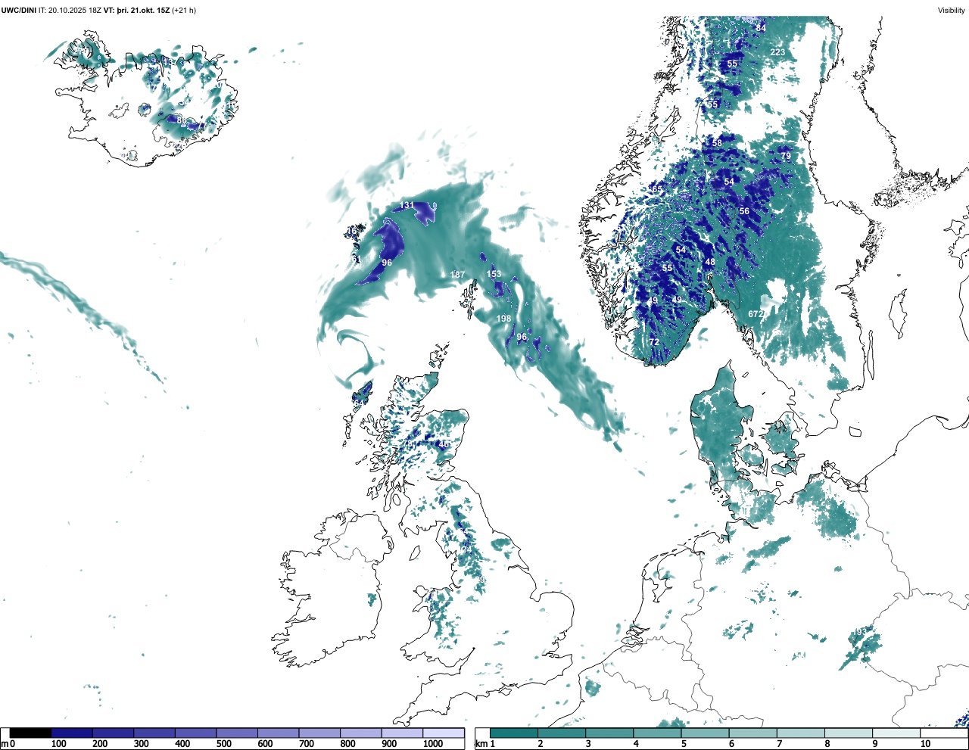Select the 3–4 km teal legend swatch
Screen dimensions: 969x750
click(x=609, y=733)
